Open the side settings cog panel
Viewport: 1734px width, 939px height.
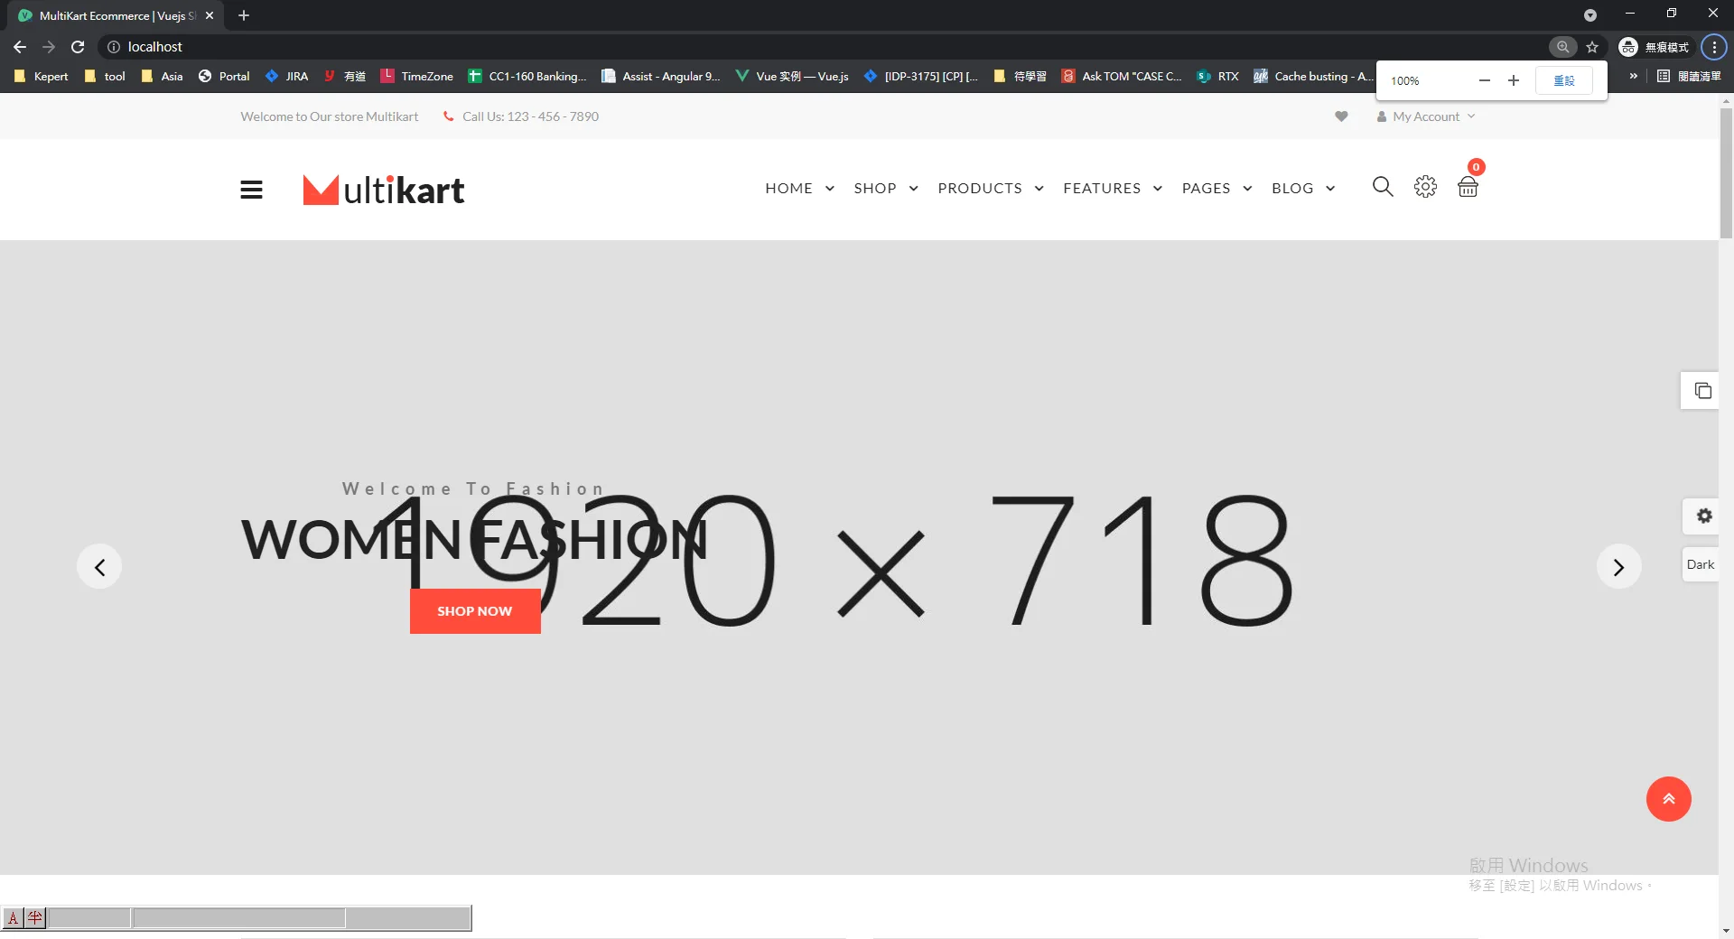tap(1703, 516)
